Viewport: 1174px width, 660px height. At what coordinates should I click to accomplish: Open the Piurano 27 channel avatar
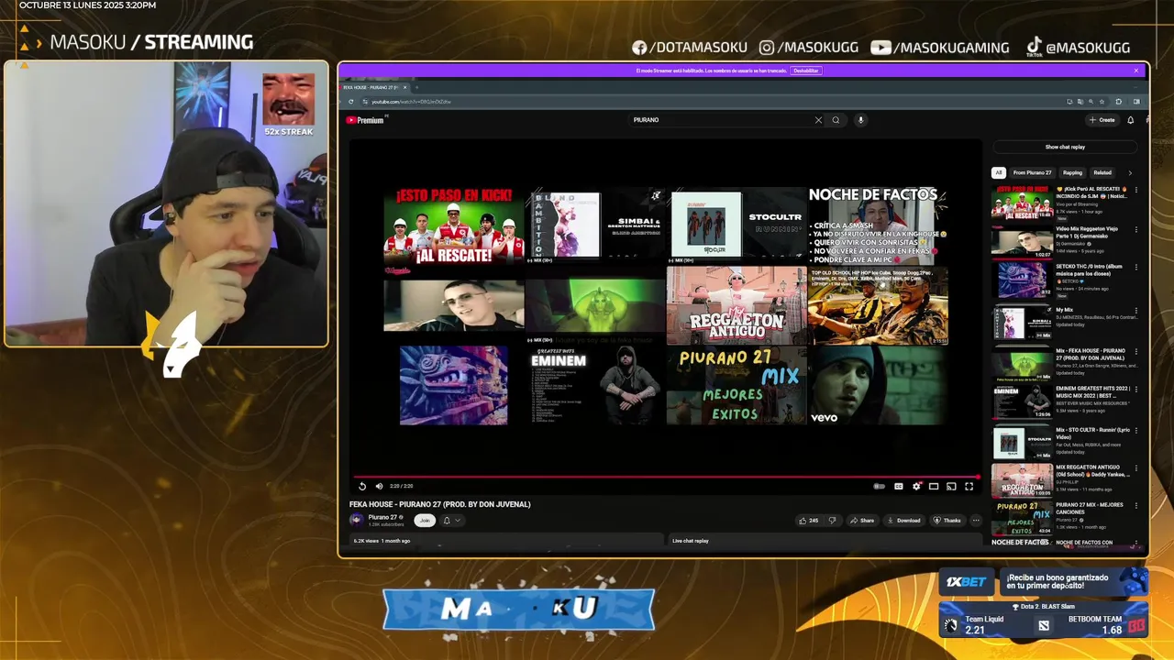coord(357,520)
